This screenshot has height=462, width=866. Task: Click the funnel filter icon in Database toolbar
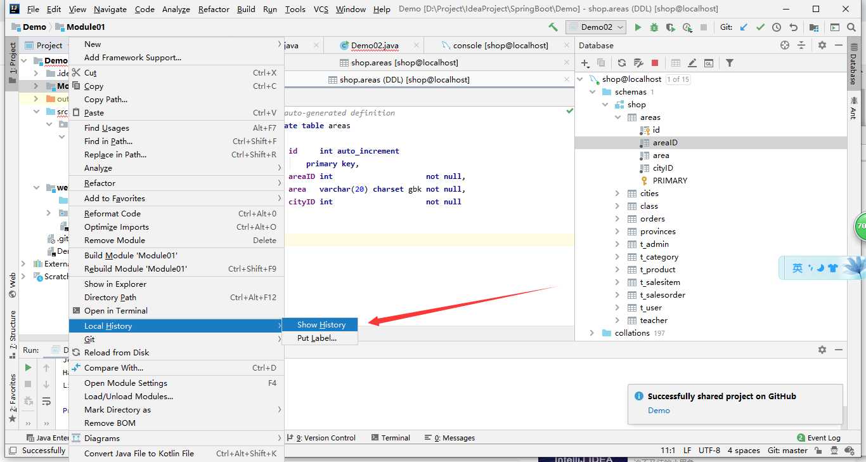[730, 63]
